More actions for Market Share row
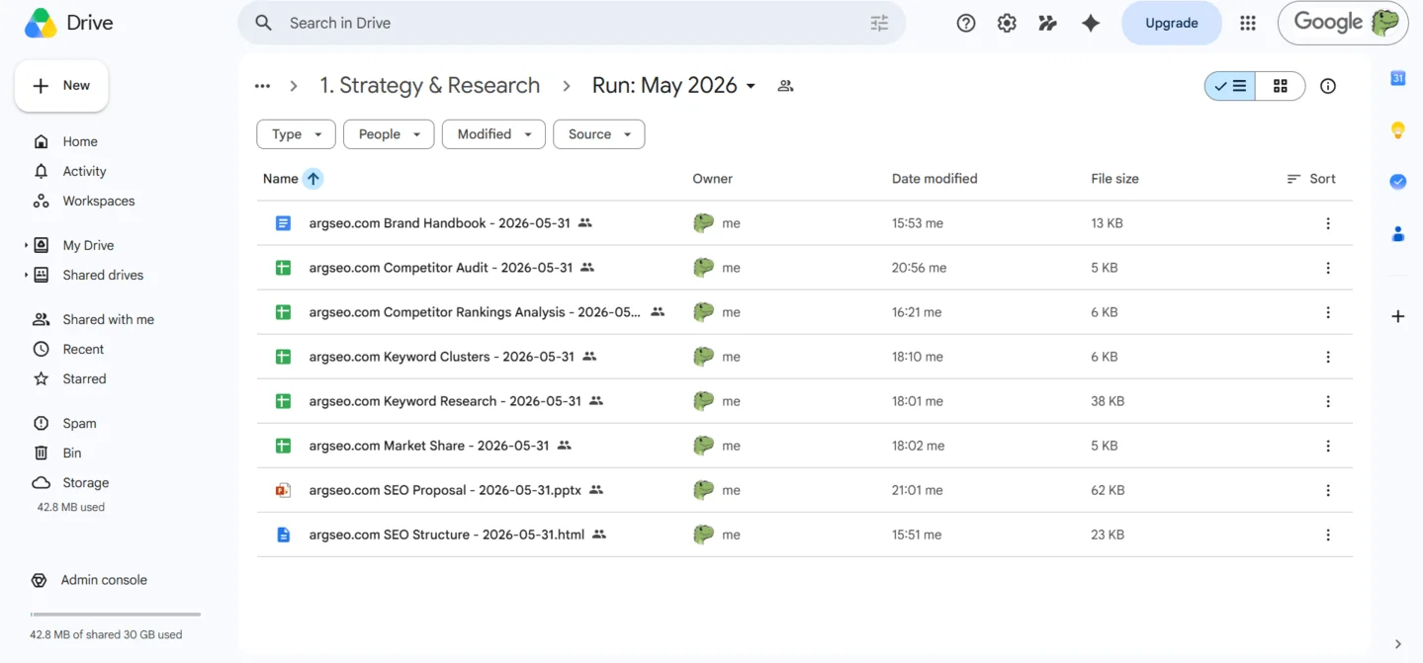 [x=1328, y=446]
